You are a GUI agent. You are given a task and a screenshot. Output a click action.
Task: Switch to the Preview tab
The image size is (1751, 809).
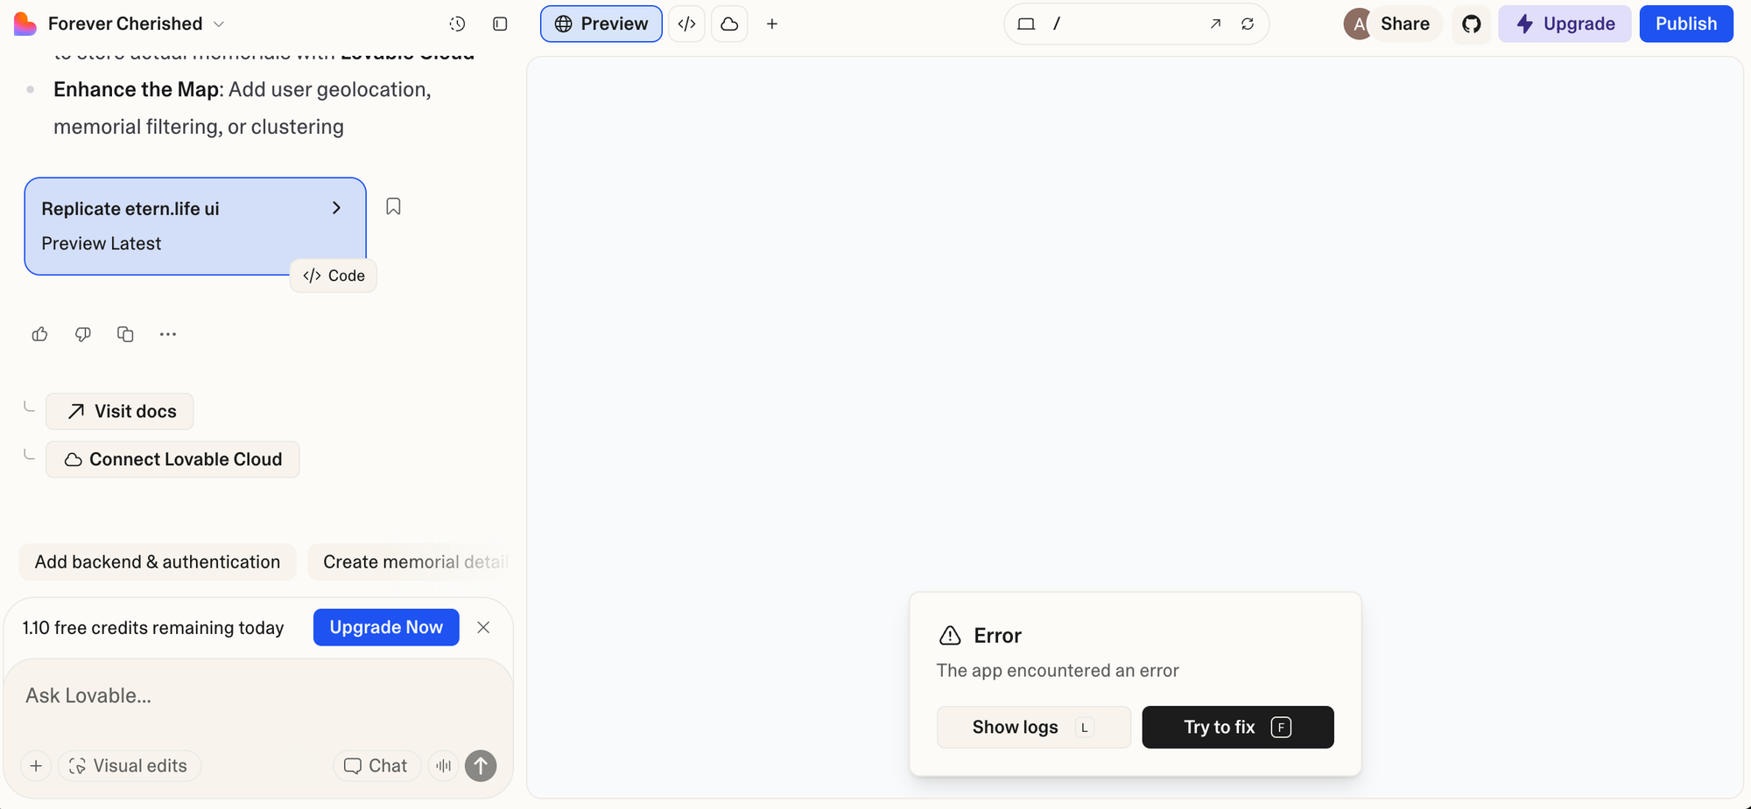pos(601,24)
